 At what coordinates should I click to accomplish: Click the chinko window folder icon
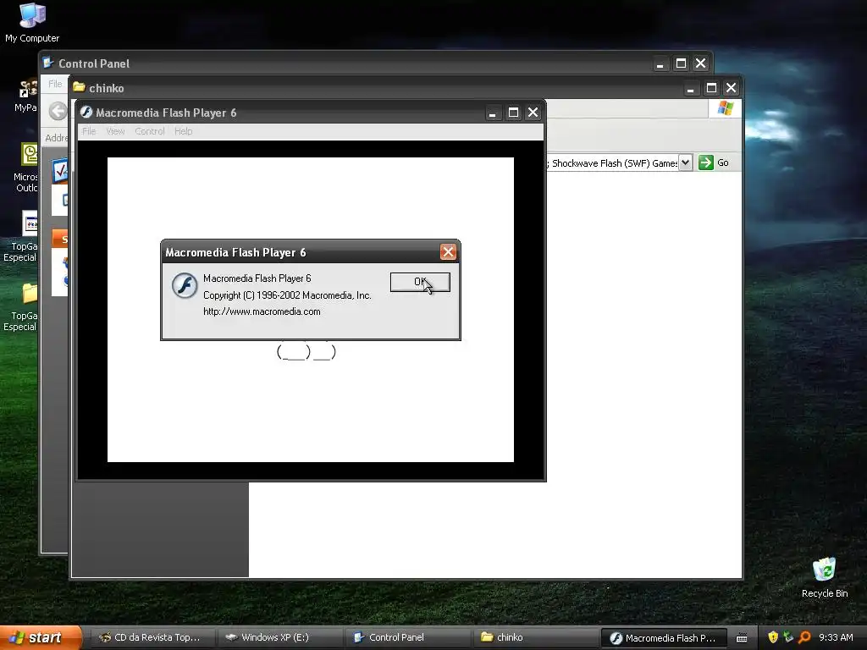(x=79, y=87)
